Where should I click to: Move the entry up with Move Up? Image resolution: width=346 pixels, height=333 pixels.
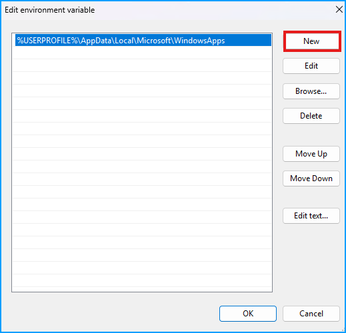(311, 154)
